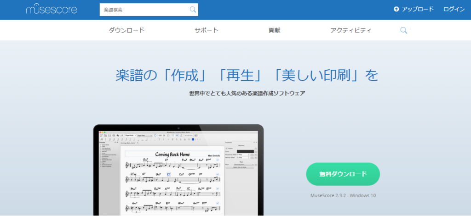Viewport: 471px width, 216px height.
Task: Click the MuseScore logo in the header
Action: [52, 9]
